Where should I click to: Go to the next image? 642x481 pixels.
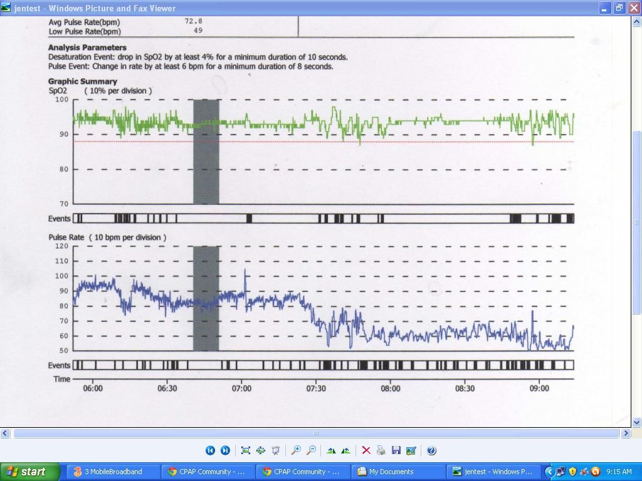[225, 450]
